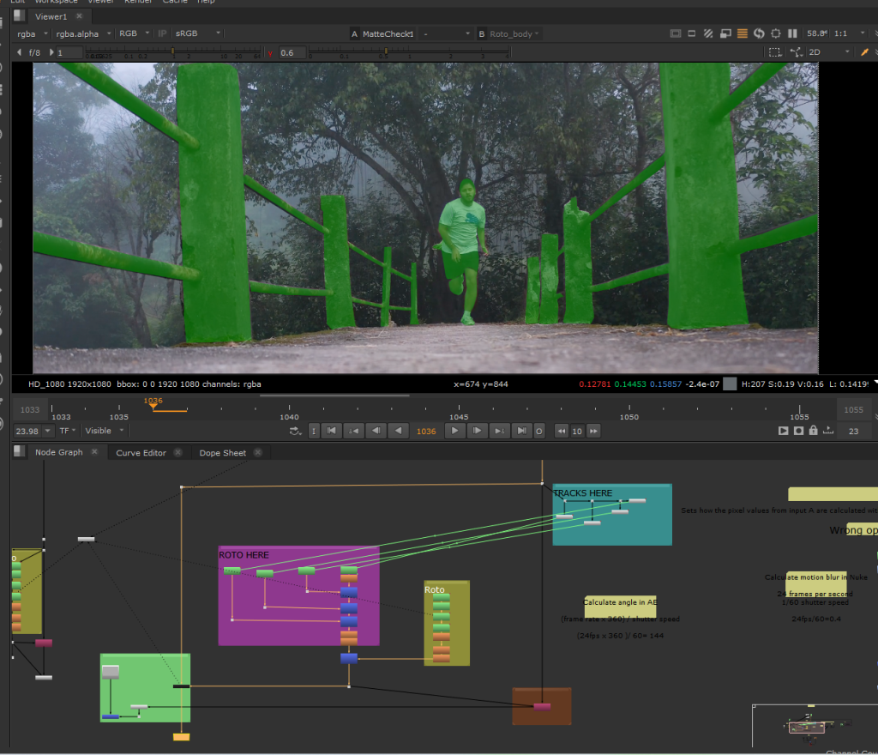
Task: Toggle the red gamma y button
Action: point(270,52)
